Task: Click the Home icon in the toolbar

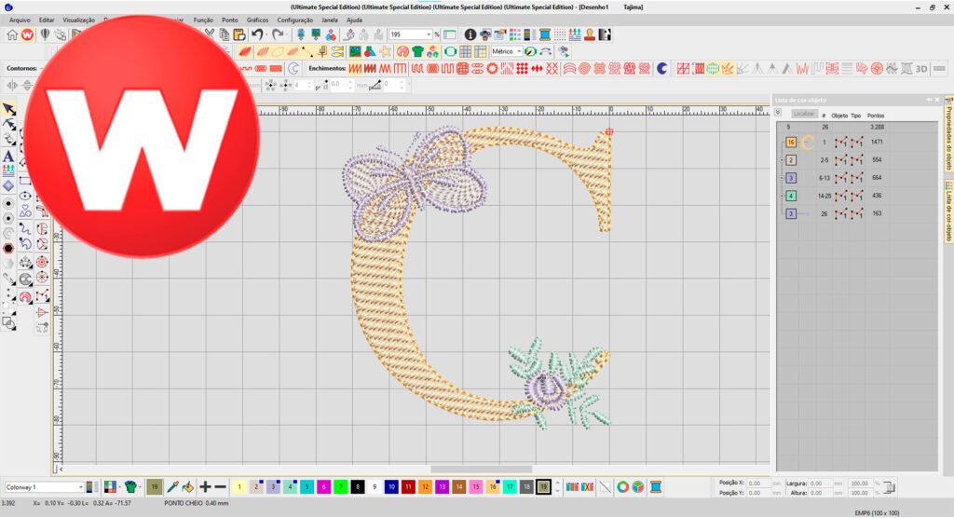Action: pyautogui.click(x=12, y=34)
